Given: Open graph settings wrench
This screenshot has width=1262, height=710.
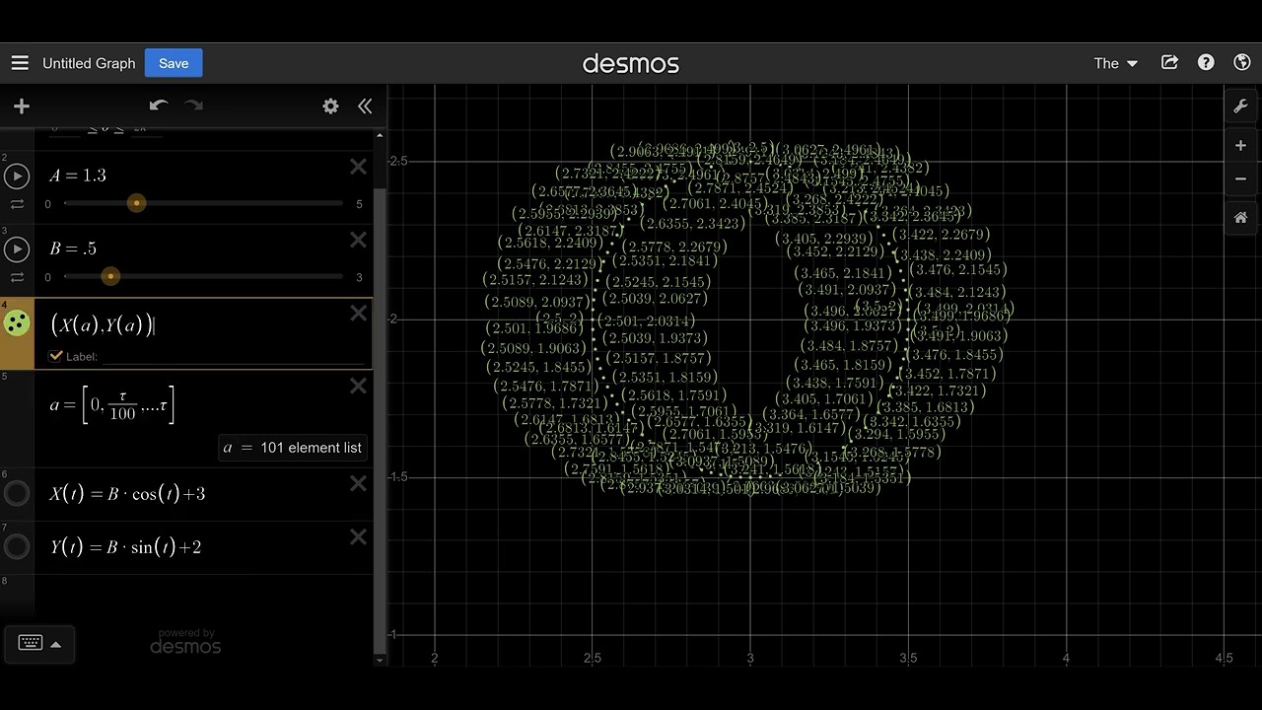Looking at the screenshot, I should [x=1241, y=106].
